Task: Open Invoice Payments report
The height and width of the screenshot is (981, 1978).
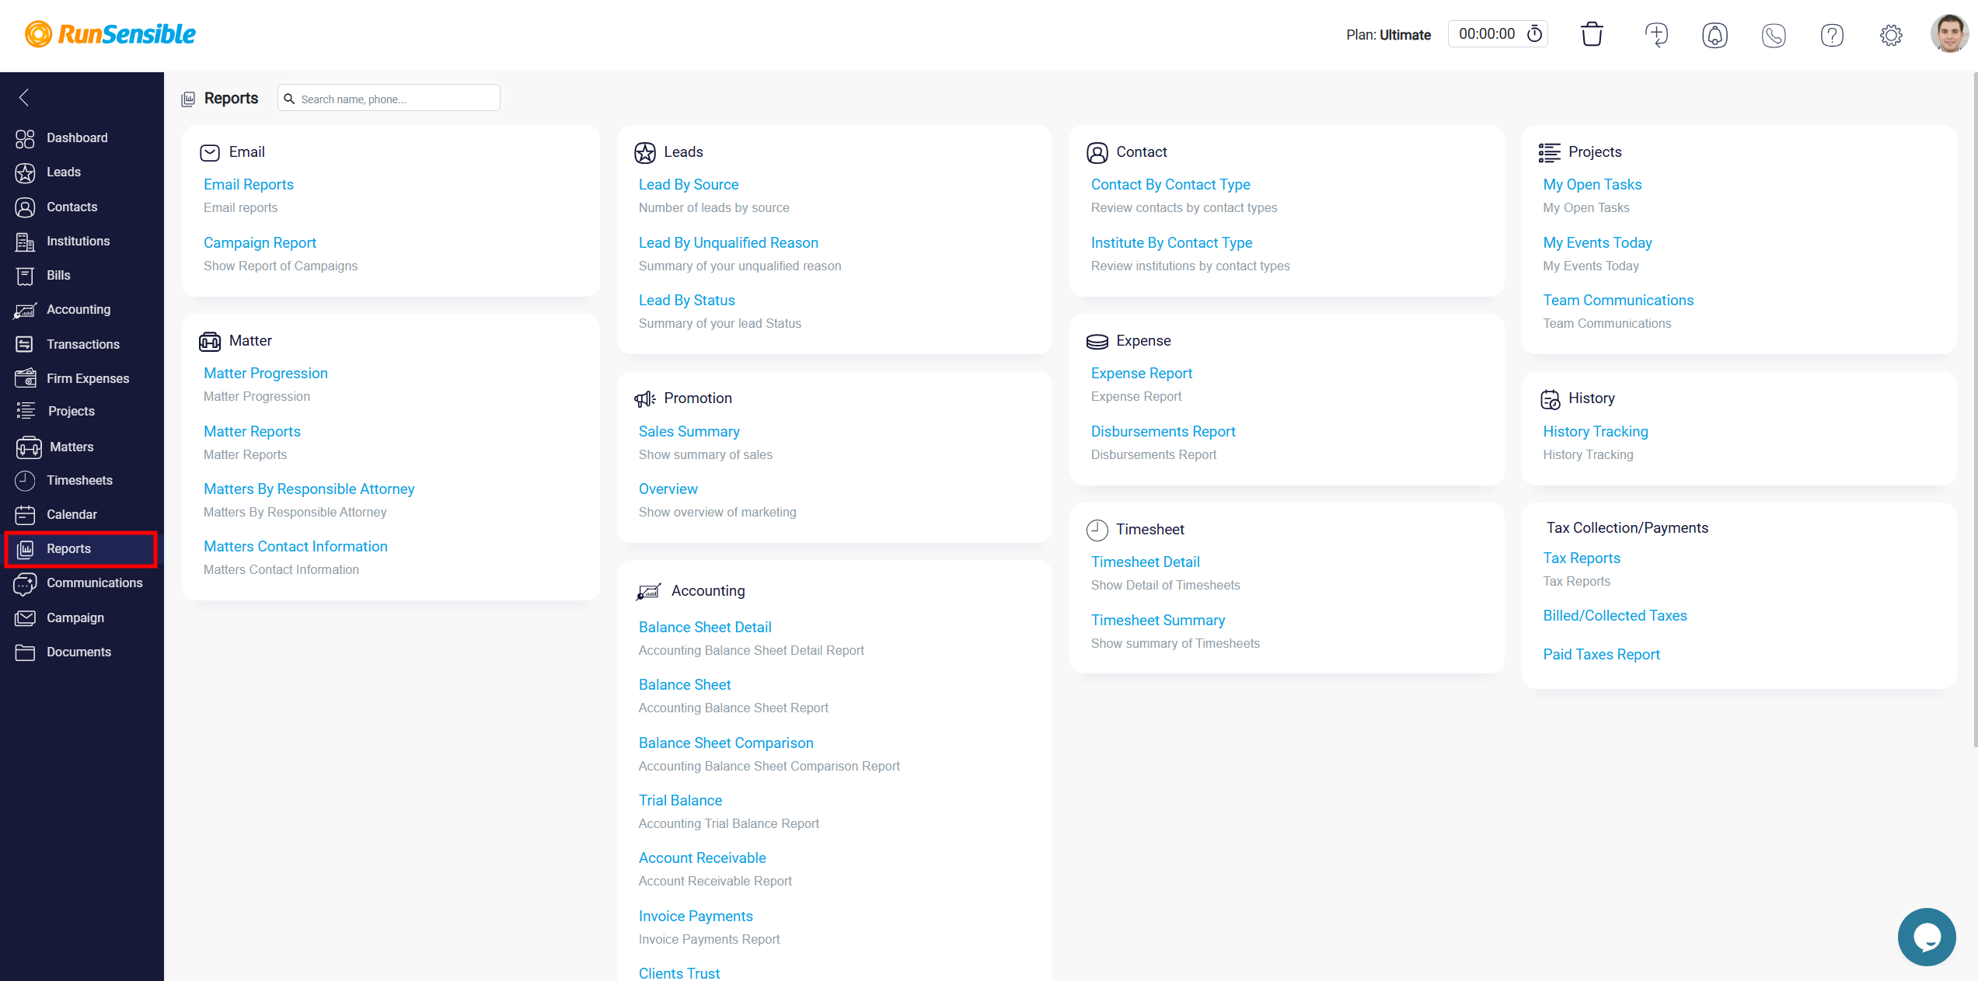Action: pyautogui.click(x=696, y=917)
